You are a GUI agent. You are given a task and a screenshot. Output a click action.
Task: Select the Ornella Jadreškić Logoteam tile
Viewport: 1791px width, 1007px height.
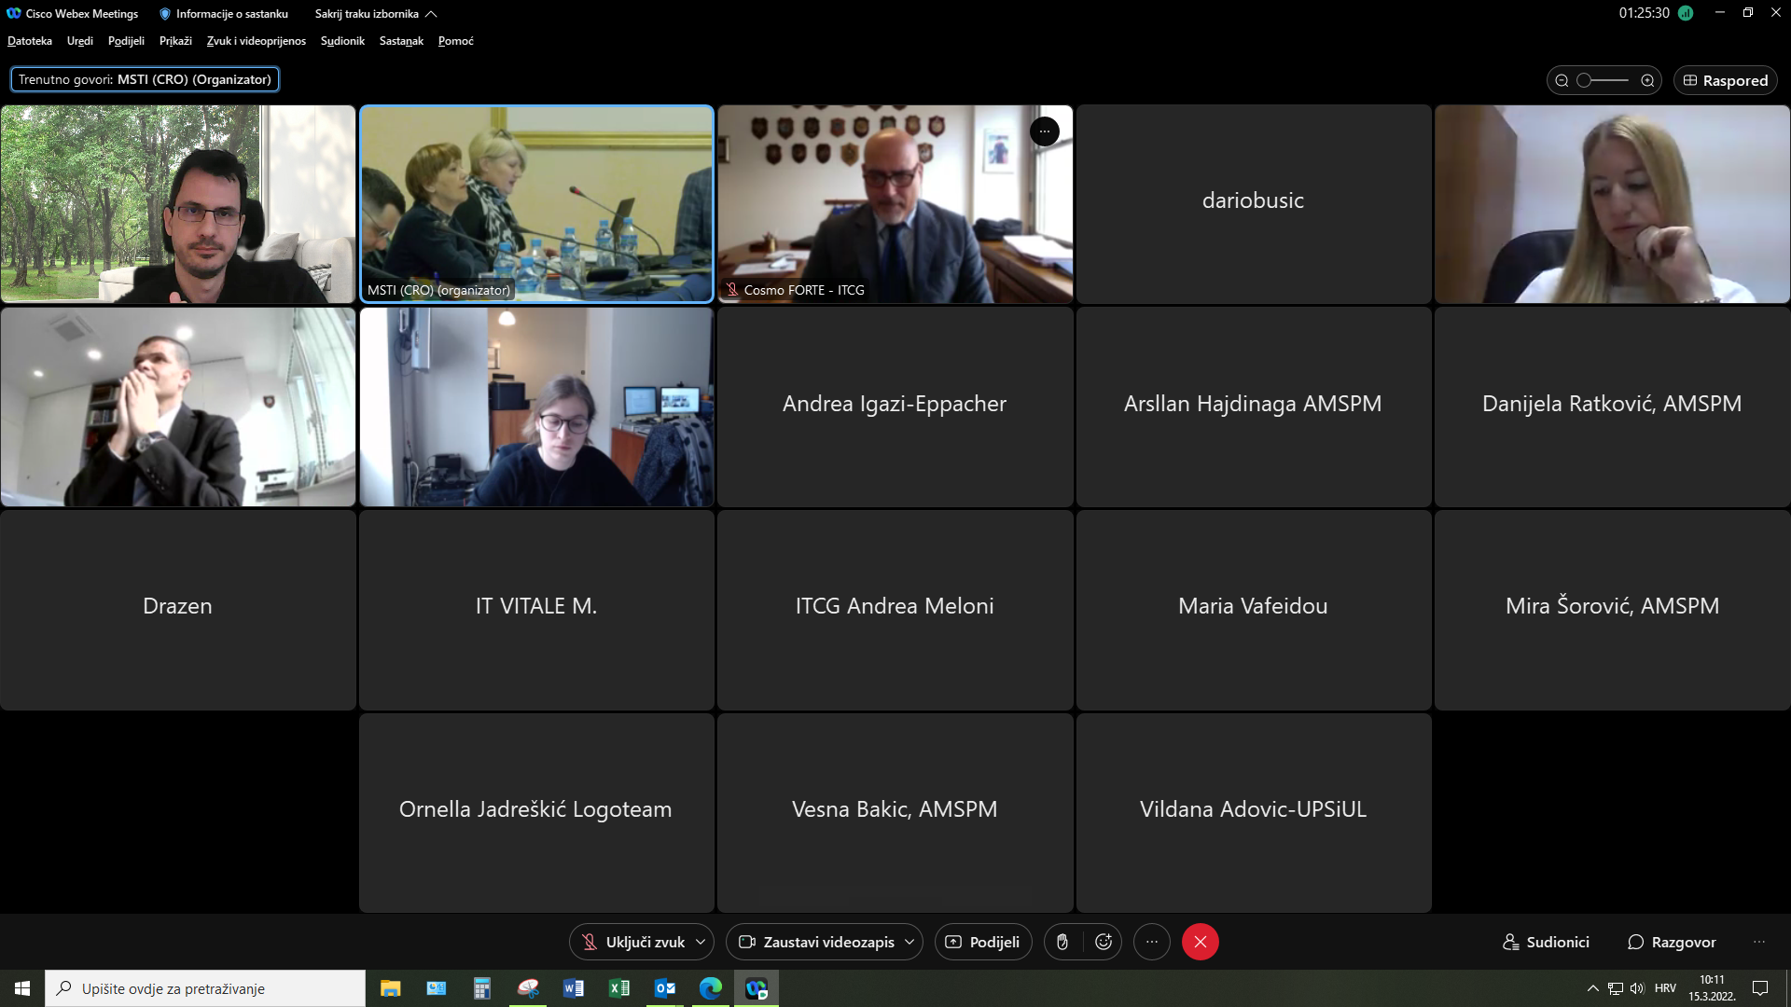pyautogui.click(x=536, y=813)
